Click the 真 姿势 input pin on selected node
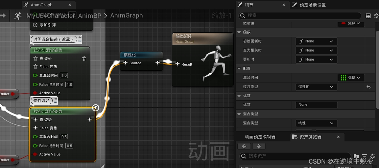The image size is (379, 168). [35, 120]
